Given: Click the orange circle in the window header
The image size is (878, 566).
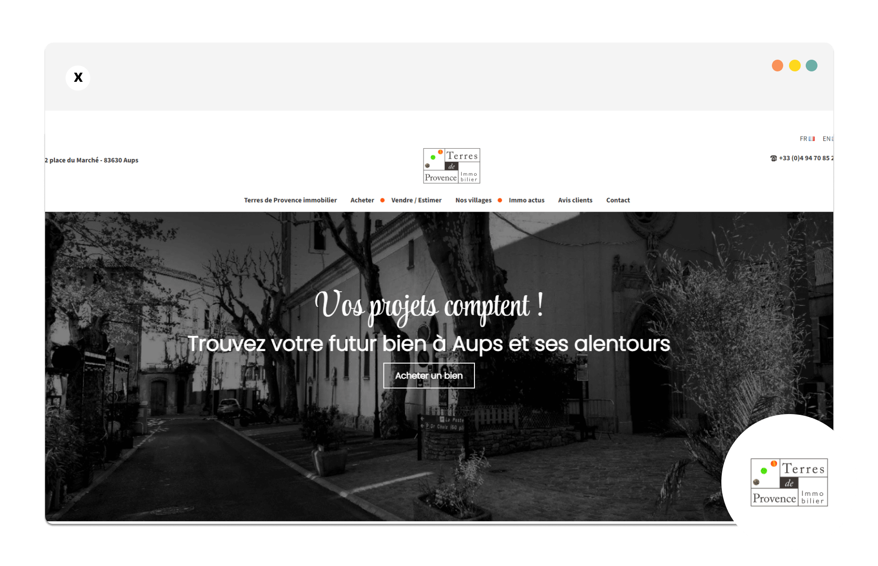Looking at the screenshot, I should point(777,66).
